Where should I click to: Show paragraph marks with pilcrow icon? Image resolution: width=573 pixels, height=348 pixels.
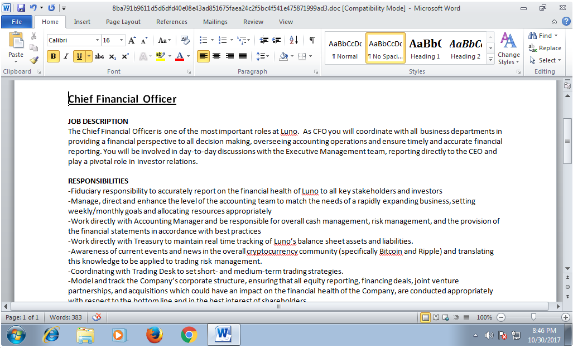point(312,40)
